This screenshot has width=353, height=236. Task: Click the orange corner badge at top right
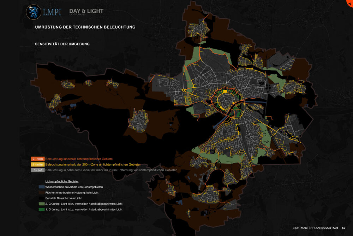tap(349, 2)
